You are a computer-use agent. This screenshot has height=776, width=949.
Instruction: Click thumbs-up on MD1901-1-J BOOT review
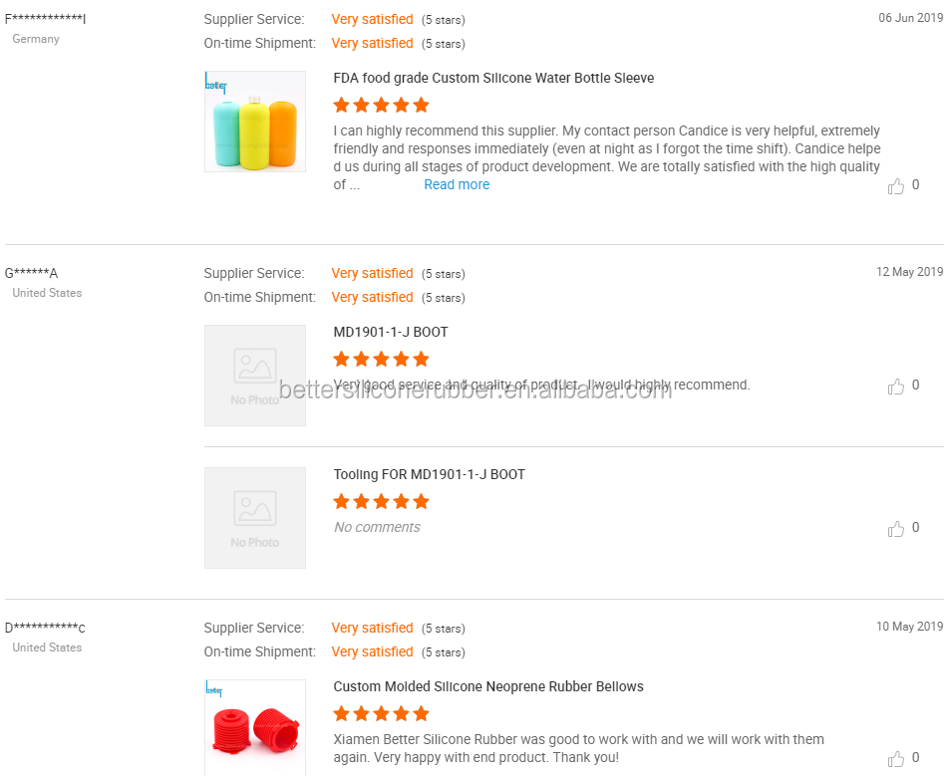click(896, 387)
